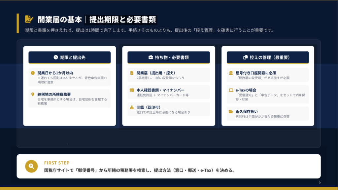The height and width of the screenshot is (190, 338).
Task: Click the copy icon in 控えの管理 header
Action: [245, 57]
